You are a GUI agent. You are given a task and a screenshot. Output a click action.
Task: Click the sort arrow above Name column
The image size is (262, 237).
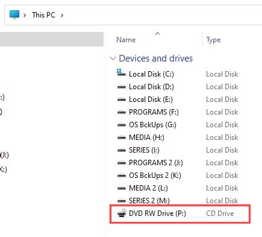(158, 33)
